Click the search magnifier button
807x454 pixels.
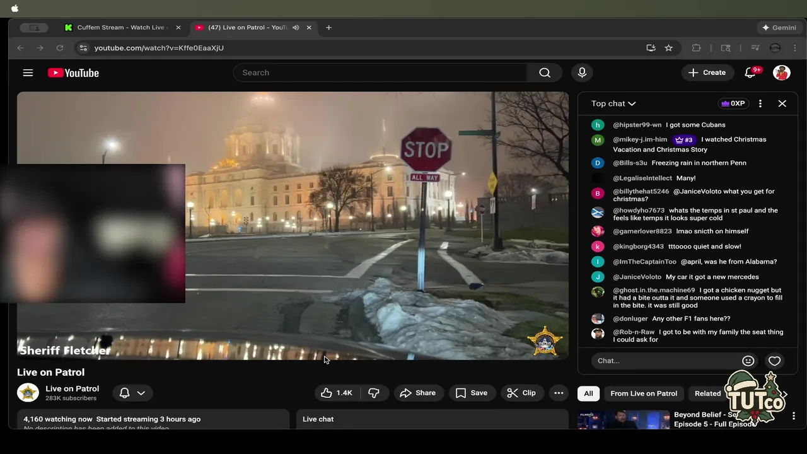point(545,73)
